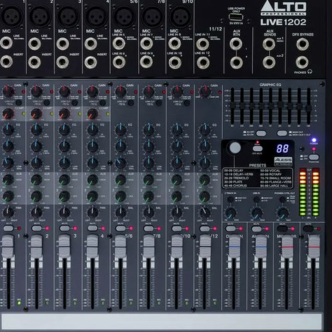Click the 5/6 channel LOW EQ knob
Screen dimensions: 332x332
[x=120, y=163]
